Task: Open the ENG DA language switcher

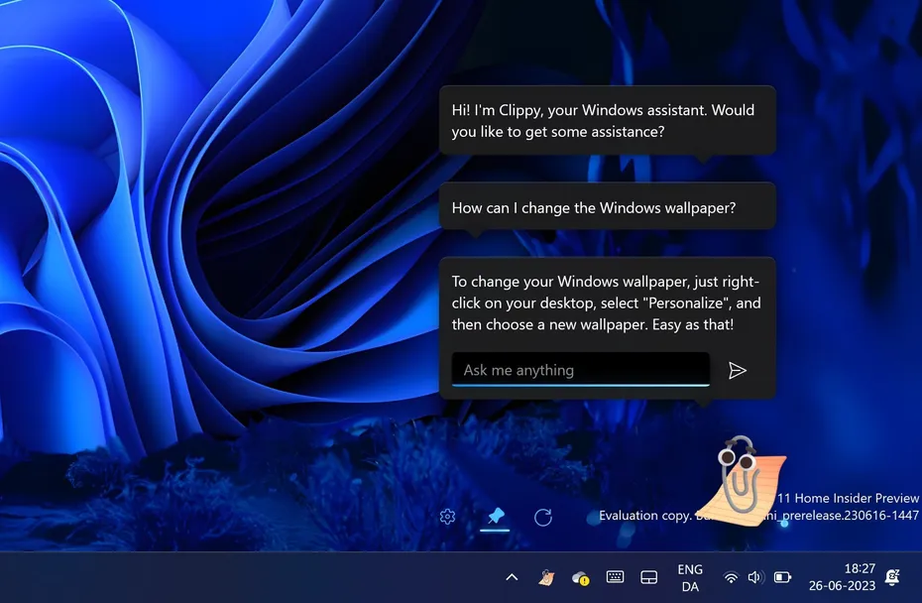Action: 690,577
